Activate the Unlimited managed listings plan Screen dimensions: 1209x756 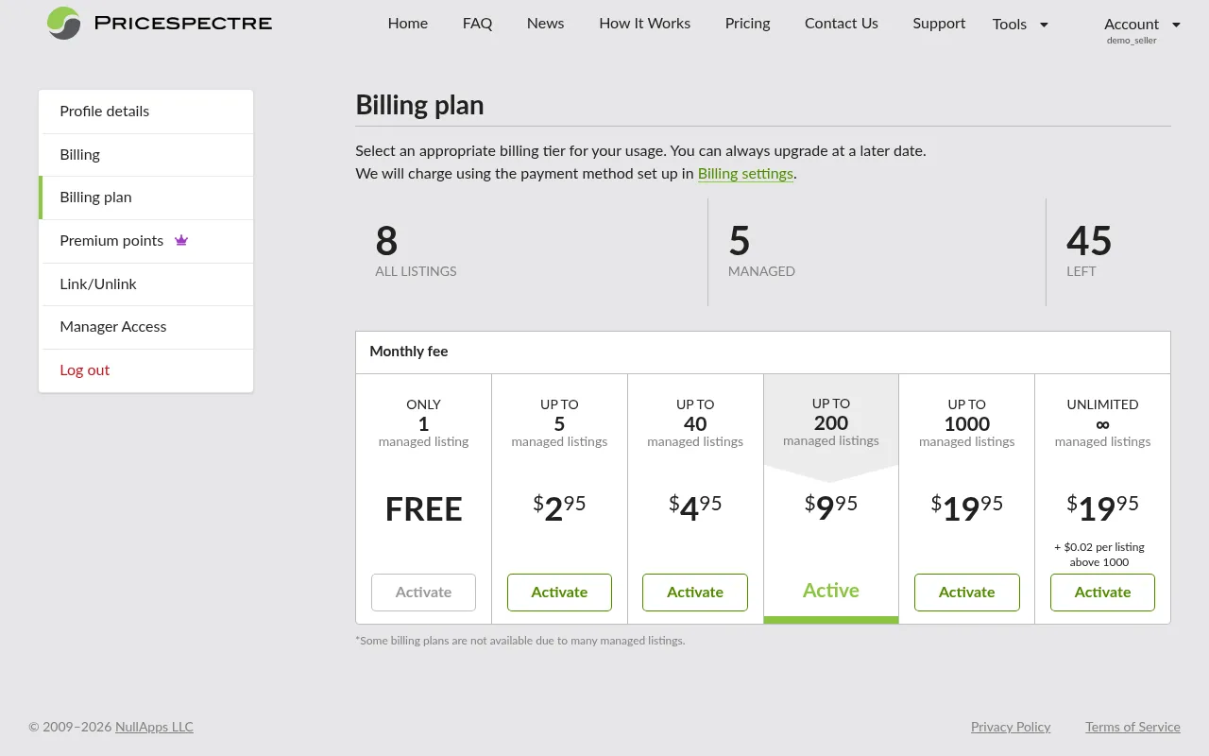[1102, 592]
